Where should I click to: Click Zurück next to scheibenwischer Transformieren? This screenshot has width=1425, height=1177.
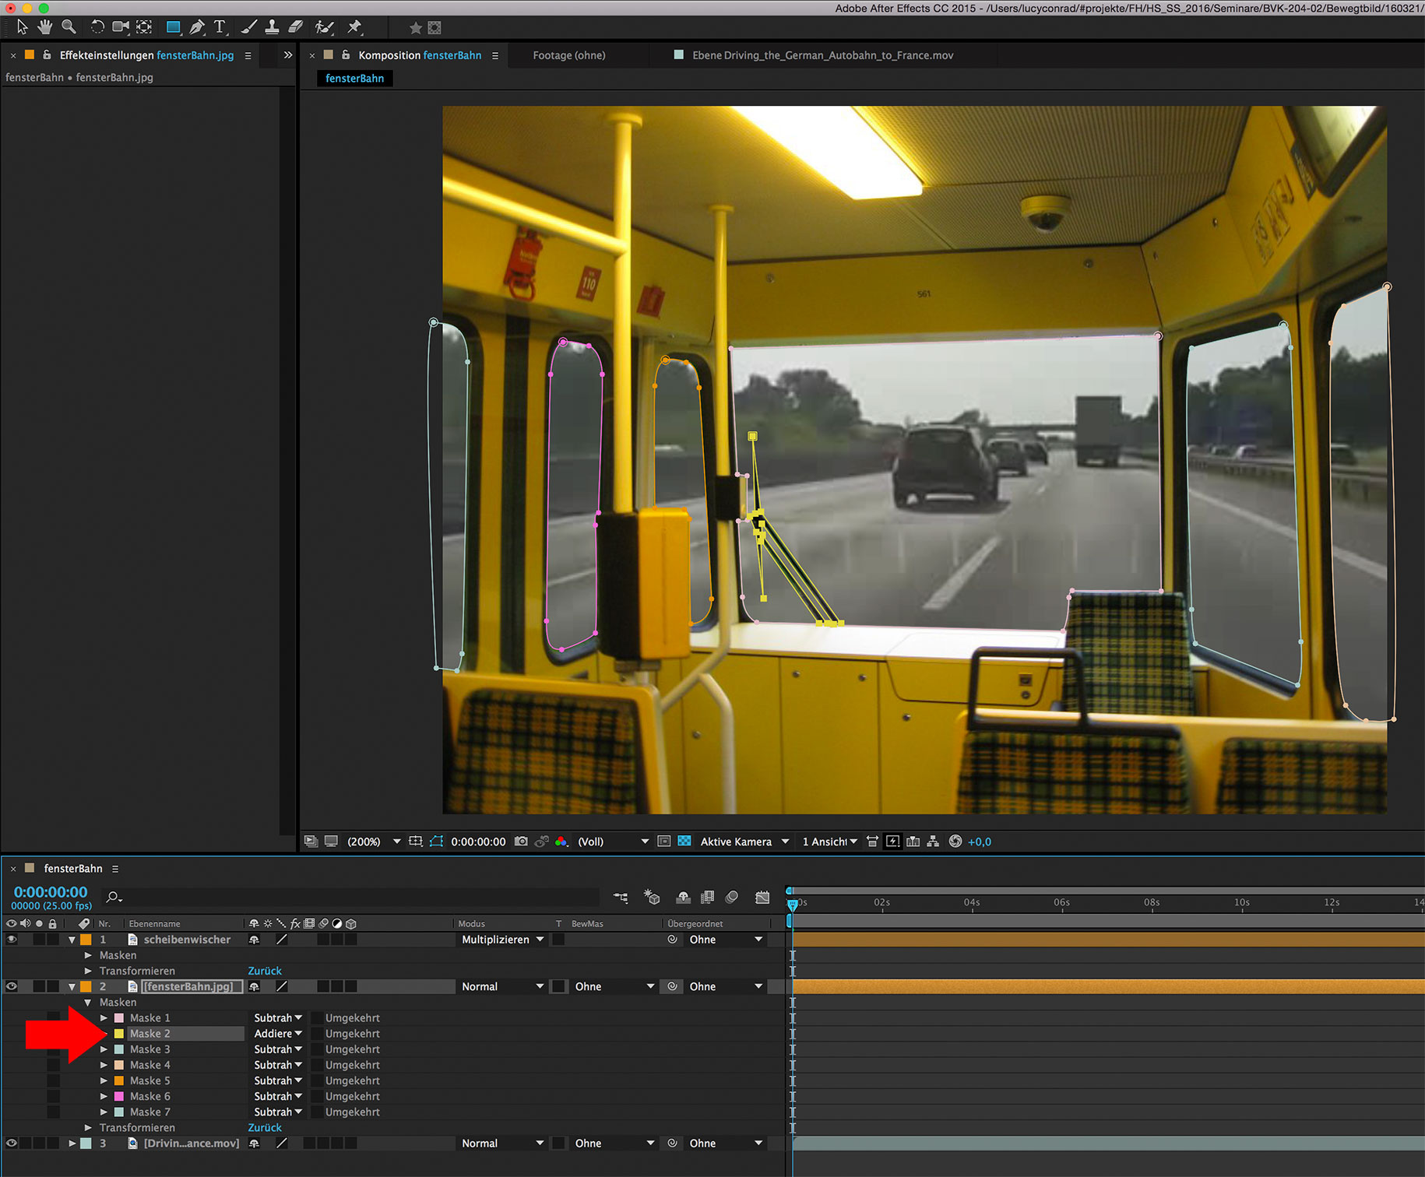[x=265, y=971]
